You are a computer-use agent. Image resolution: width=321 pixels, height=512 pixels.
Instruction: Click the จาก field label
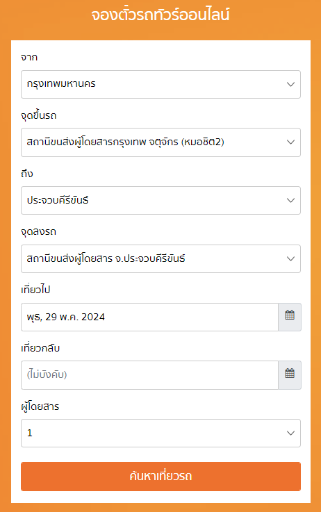[29, 58]
